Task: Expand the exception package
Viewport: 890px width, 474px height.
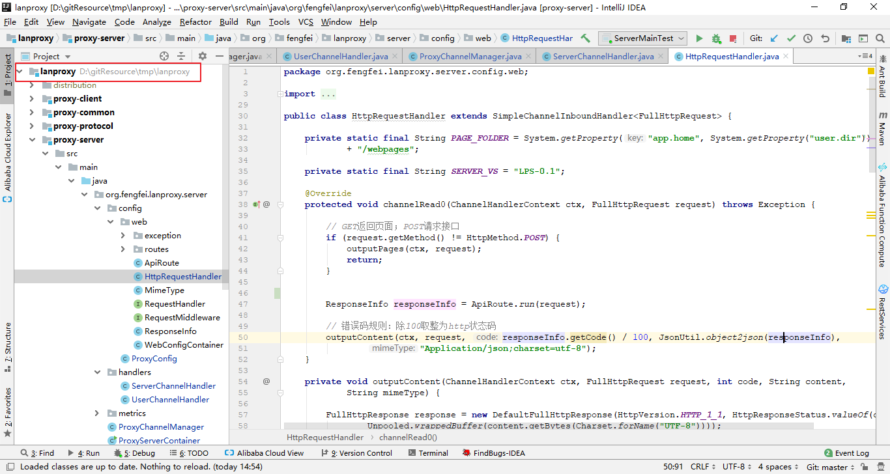Action: coord(123,236)
